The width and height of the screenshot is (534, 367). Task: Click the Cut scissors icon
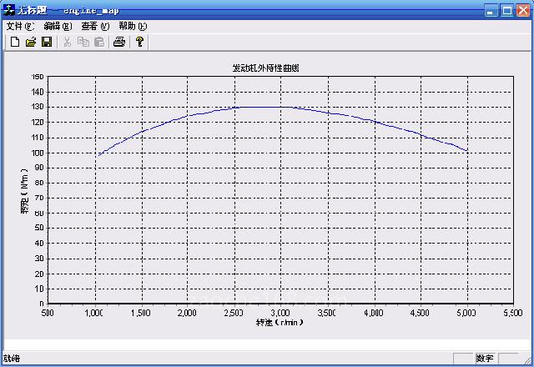68,42
